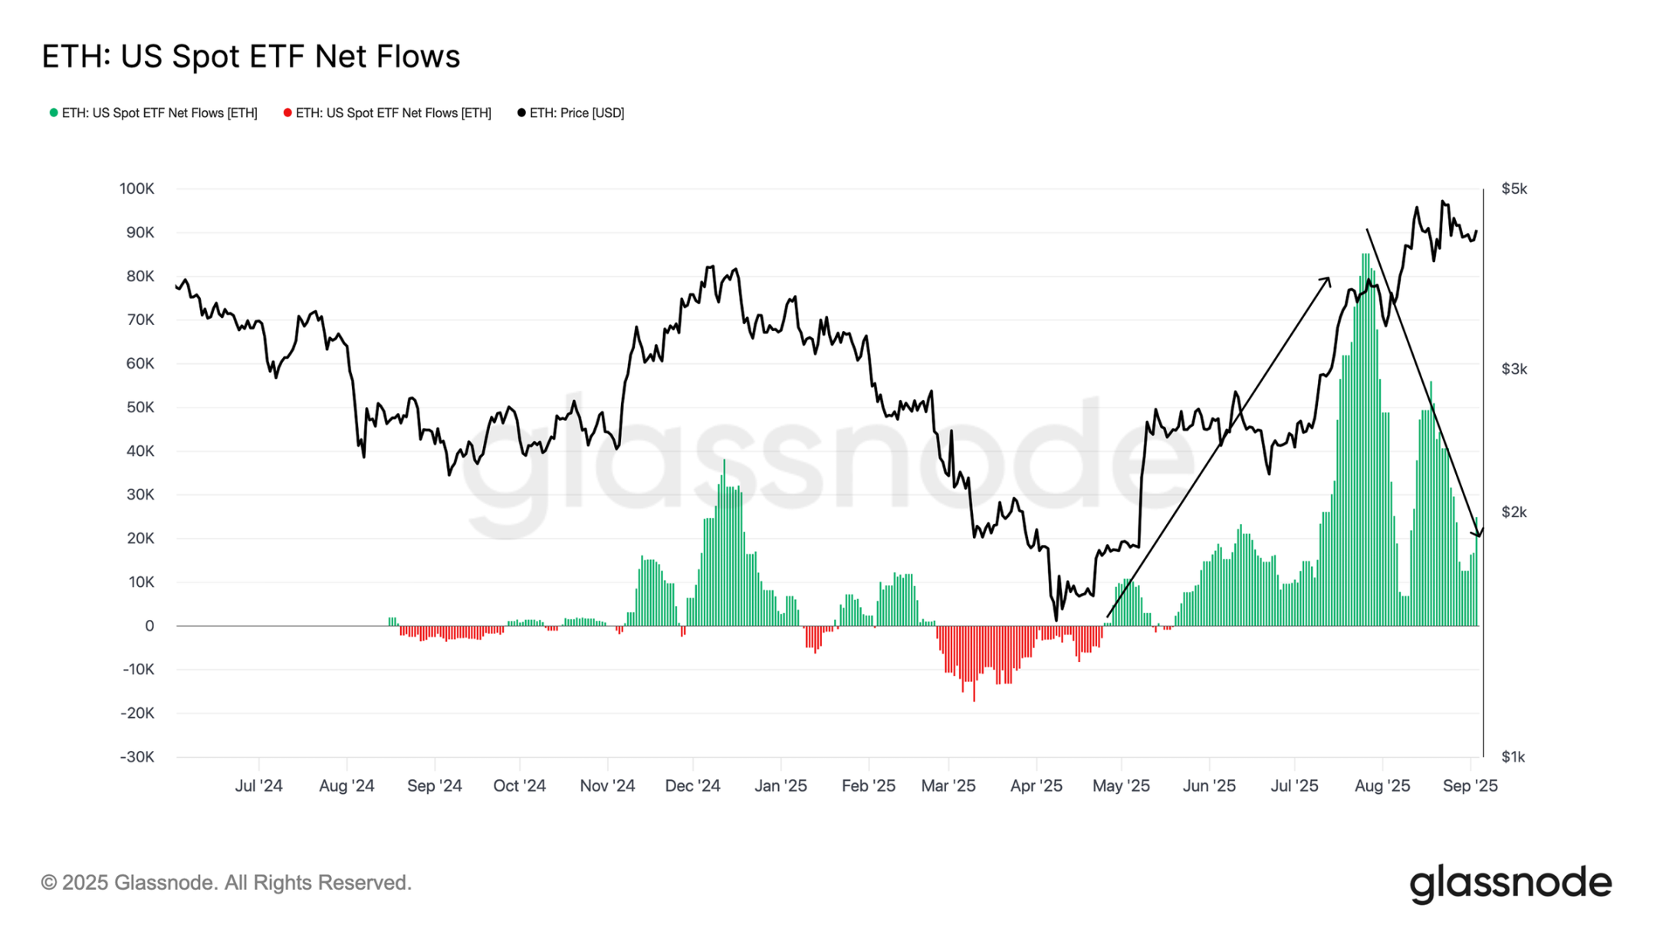The image size is (1656, 931).
Task: Select the Jul '24 x-axis label
Action: pyautogui.click(x=258, y=786)
